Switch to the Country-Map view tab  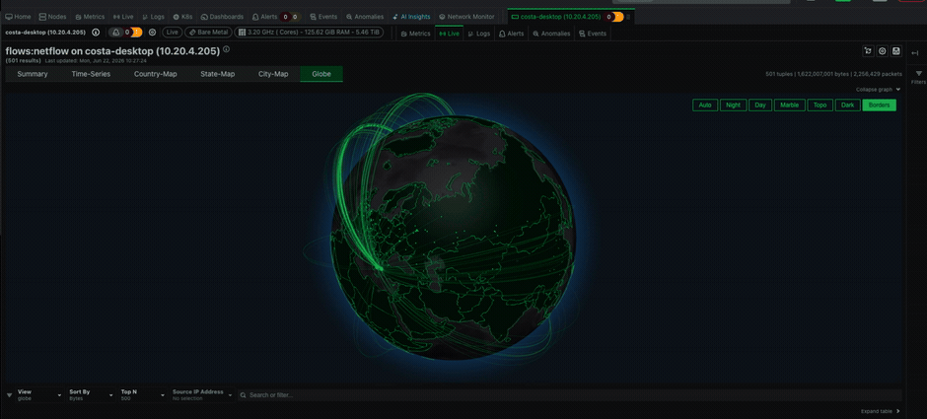click(x=156, y=74)
